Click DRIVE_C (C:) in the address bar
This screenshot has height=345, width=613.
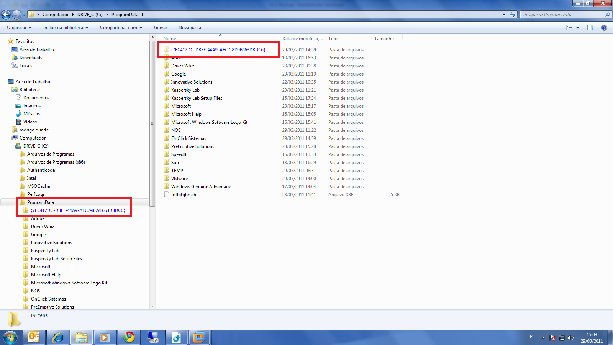tap(90, 15)
